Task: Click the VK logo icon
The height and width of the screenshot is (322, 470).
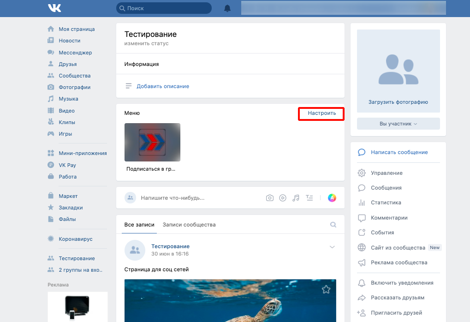Action: pyautogui.click(x=54, y=8)
